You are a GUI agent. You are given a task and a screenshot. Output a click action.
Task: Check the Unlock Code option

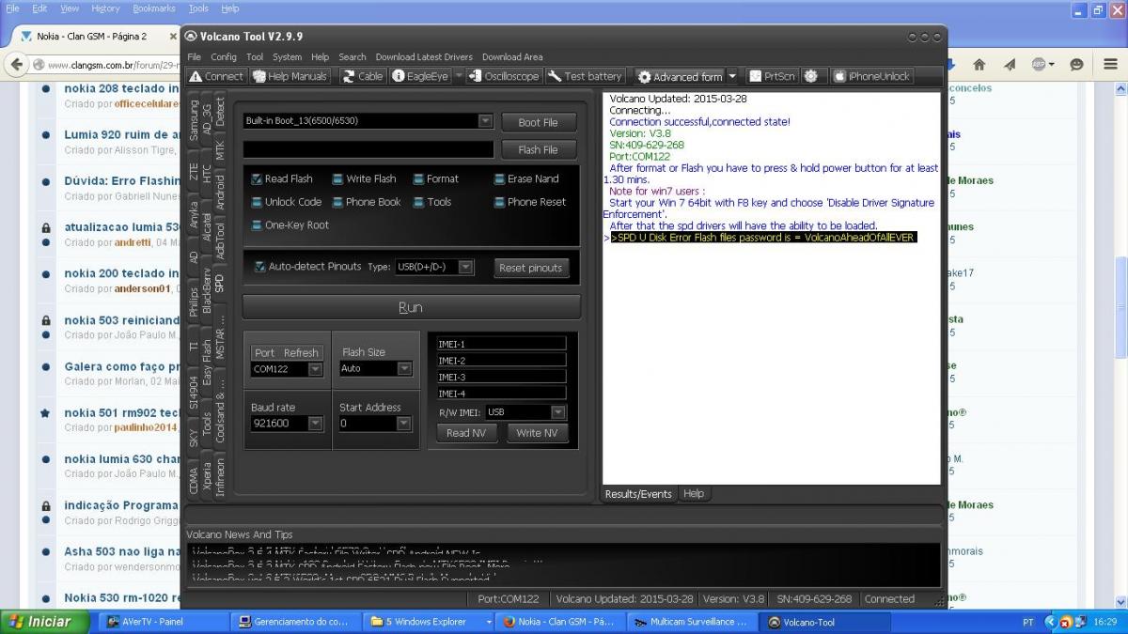pos(258,202)
